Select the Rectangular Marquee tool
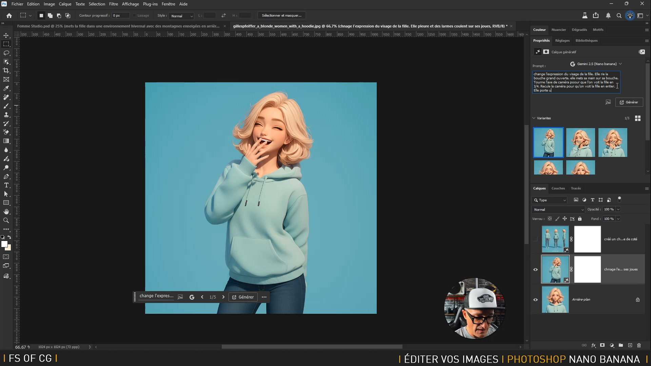This screenshot has width=651, height=366. tap(6, 44)
